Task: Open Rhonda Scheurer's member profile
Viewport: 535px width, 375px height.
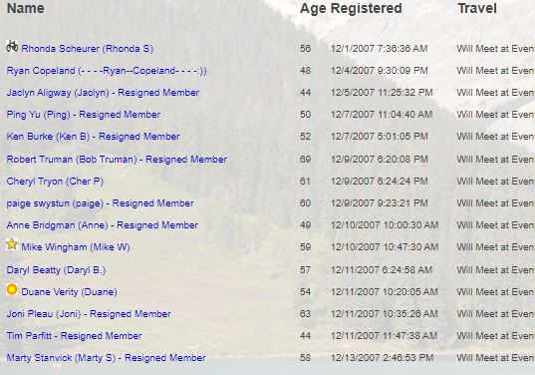Action: pos(87,49)
